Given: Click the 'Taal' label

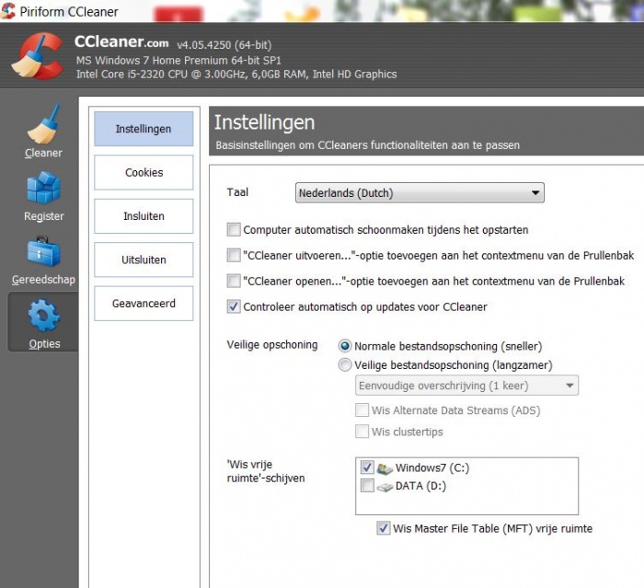Looking at the screenshot, I should click(x=237, y=192).
